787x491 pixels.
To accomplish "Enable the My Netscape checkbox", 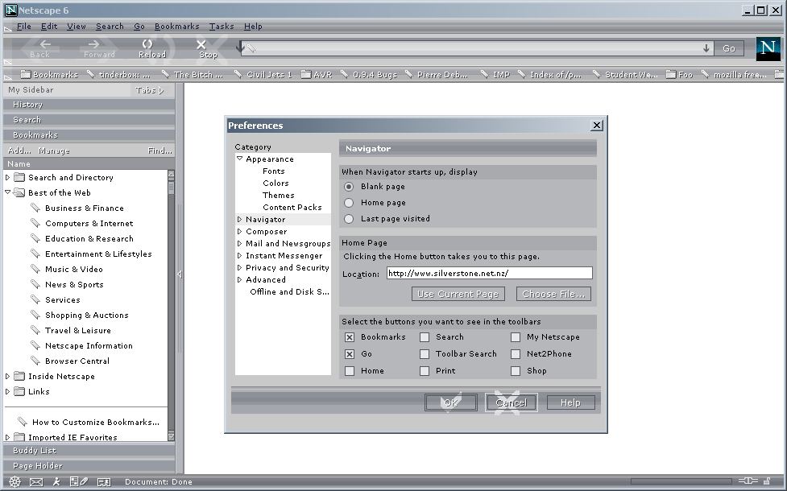I will pos(516,337).
